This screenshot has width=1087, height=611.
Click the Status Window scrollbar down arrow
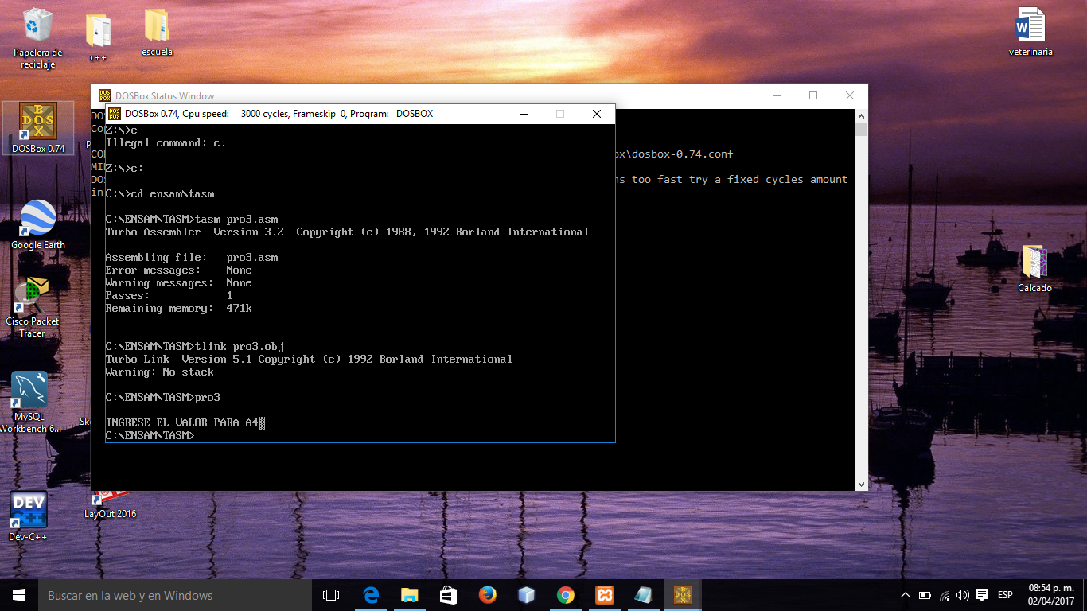click(861, 484)
